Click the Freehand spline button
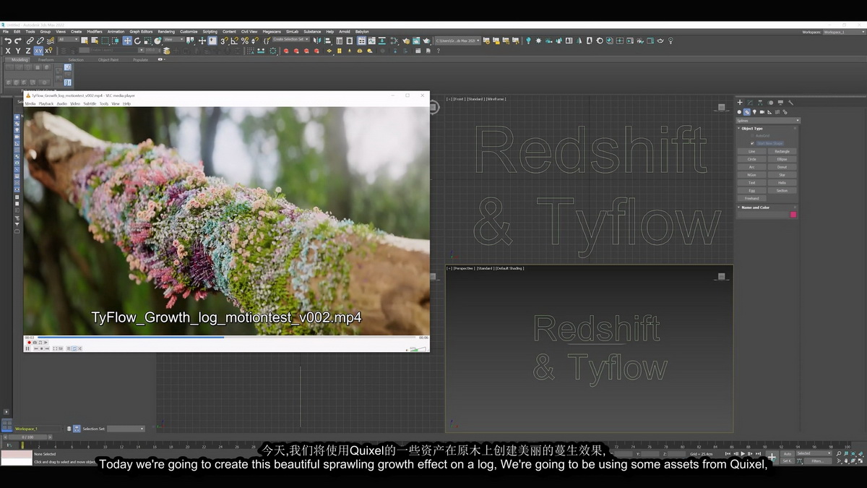 (751, 198)
